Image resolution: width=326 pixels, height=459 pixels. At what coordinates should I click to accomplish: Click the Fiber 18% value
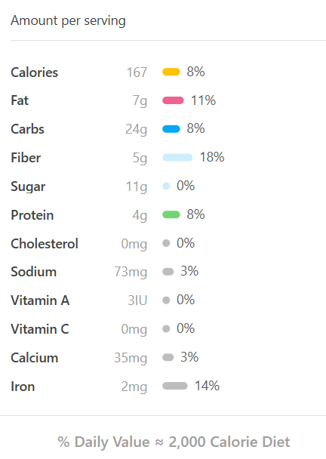click(x=212, y=157)
